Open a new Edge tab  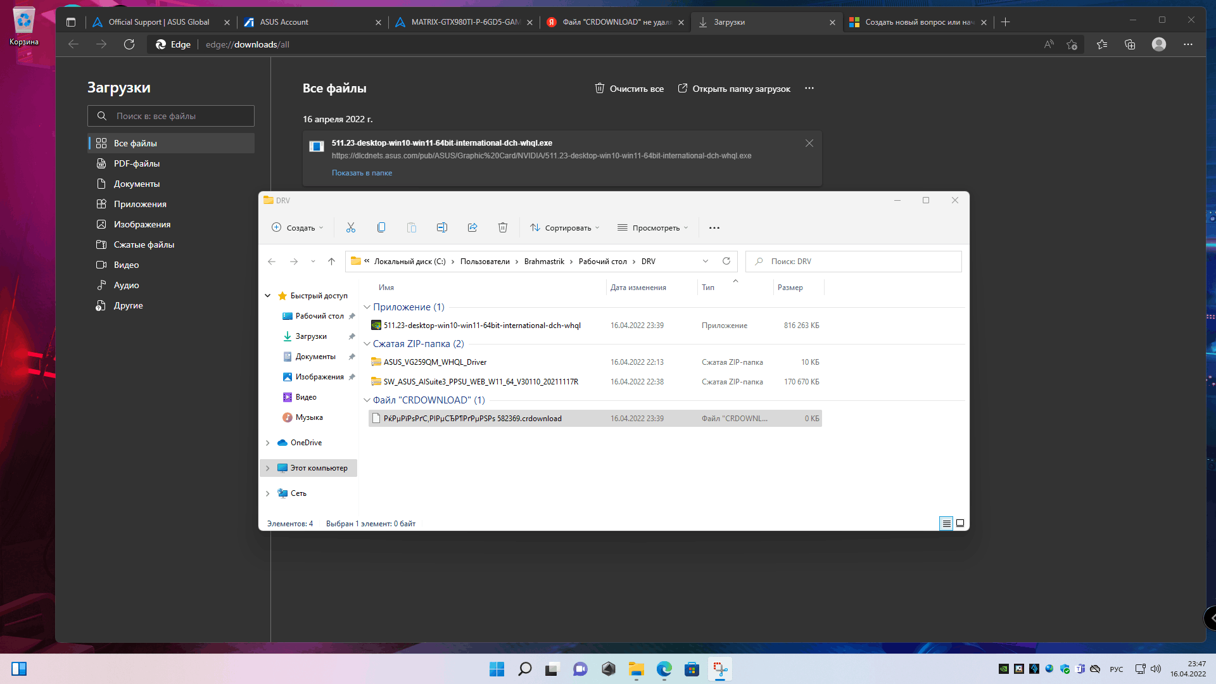(1005, 22)
